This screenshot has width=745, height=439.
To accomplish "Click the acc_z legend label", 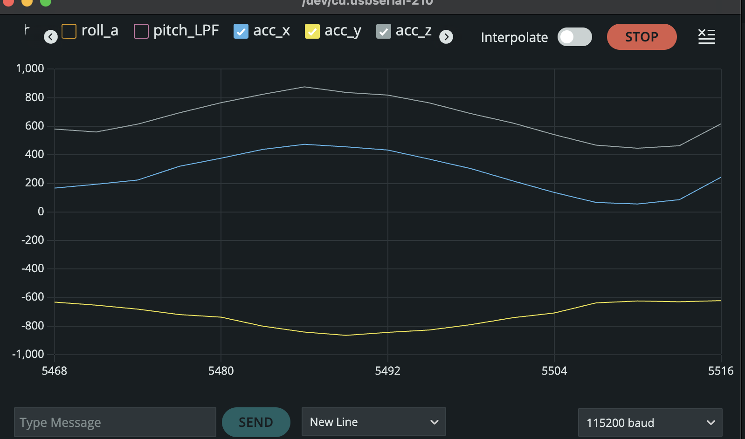I will tap(414, 31).
